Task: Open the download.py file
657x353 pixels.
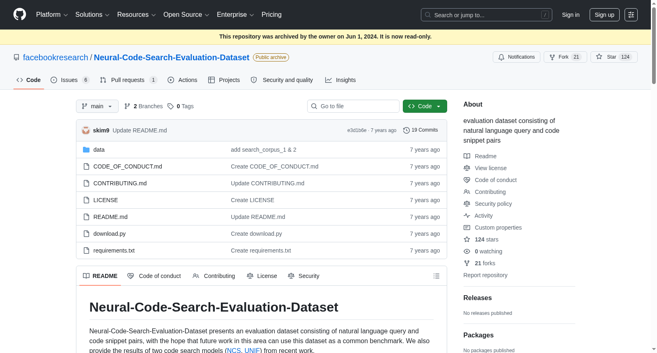Action: point(110,234)
